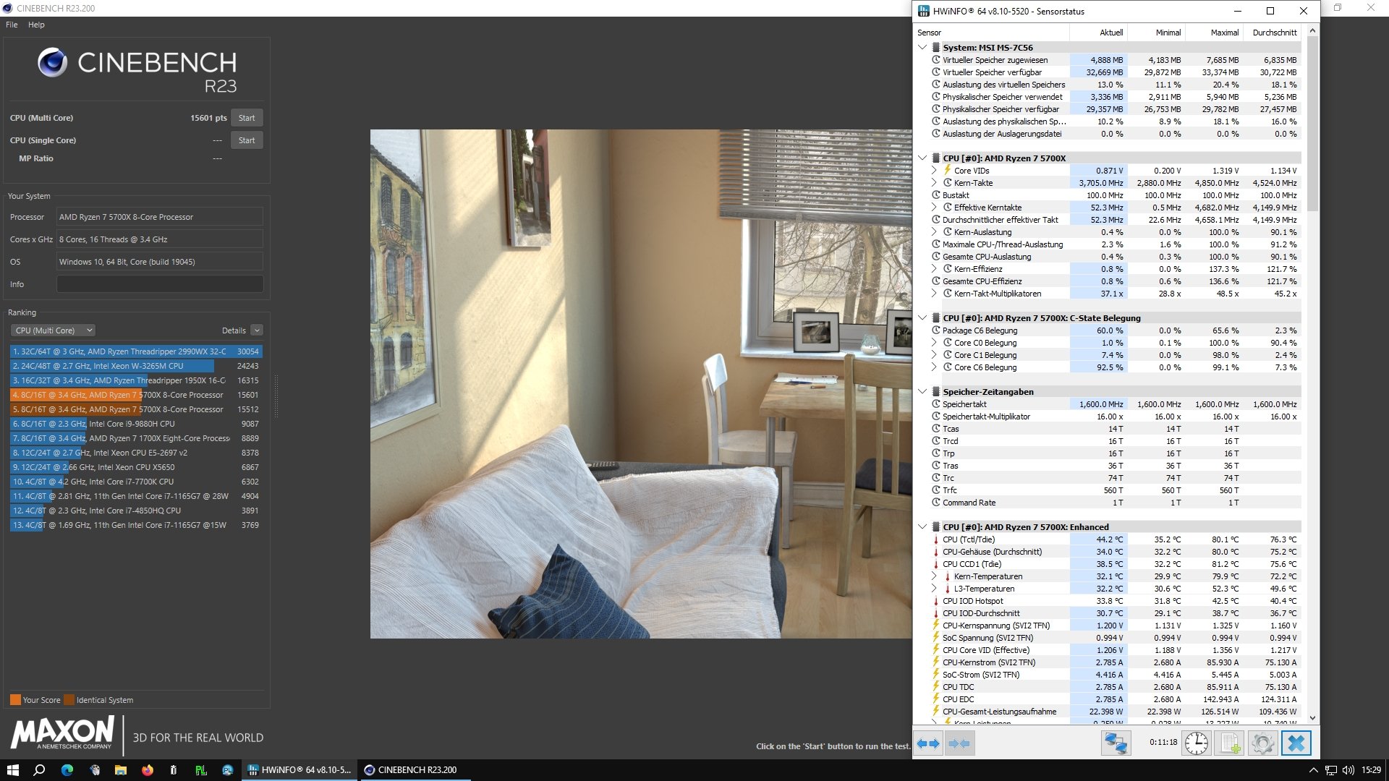Start the CPU Multi Core test
1389x781 pixels.
[247, 118]
